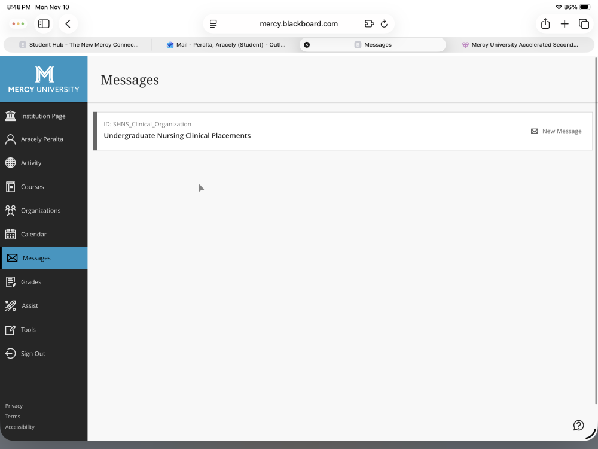The height and width of the screenshot is (449, 598).
Task: Click the mercy.blackboard.com address bar
Action: tap(298, 24)
